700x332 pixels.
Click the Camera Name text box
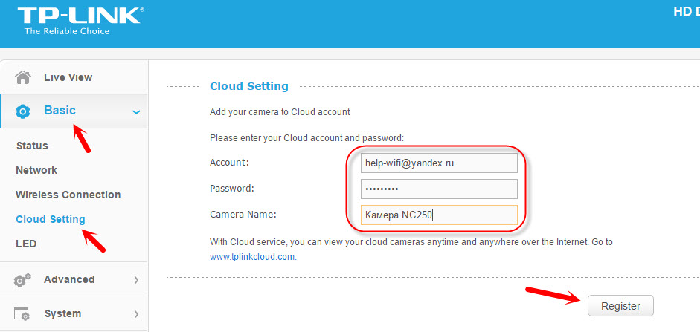click(x=438, y=215)
